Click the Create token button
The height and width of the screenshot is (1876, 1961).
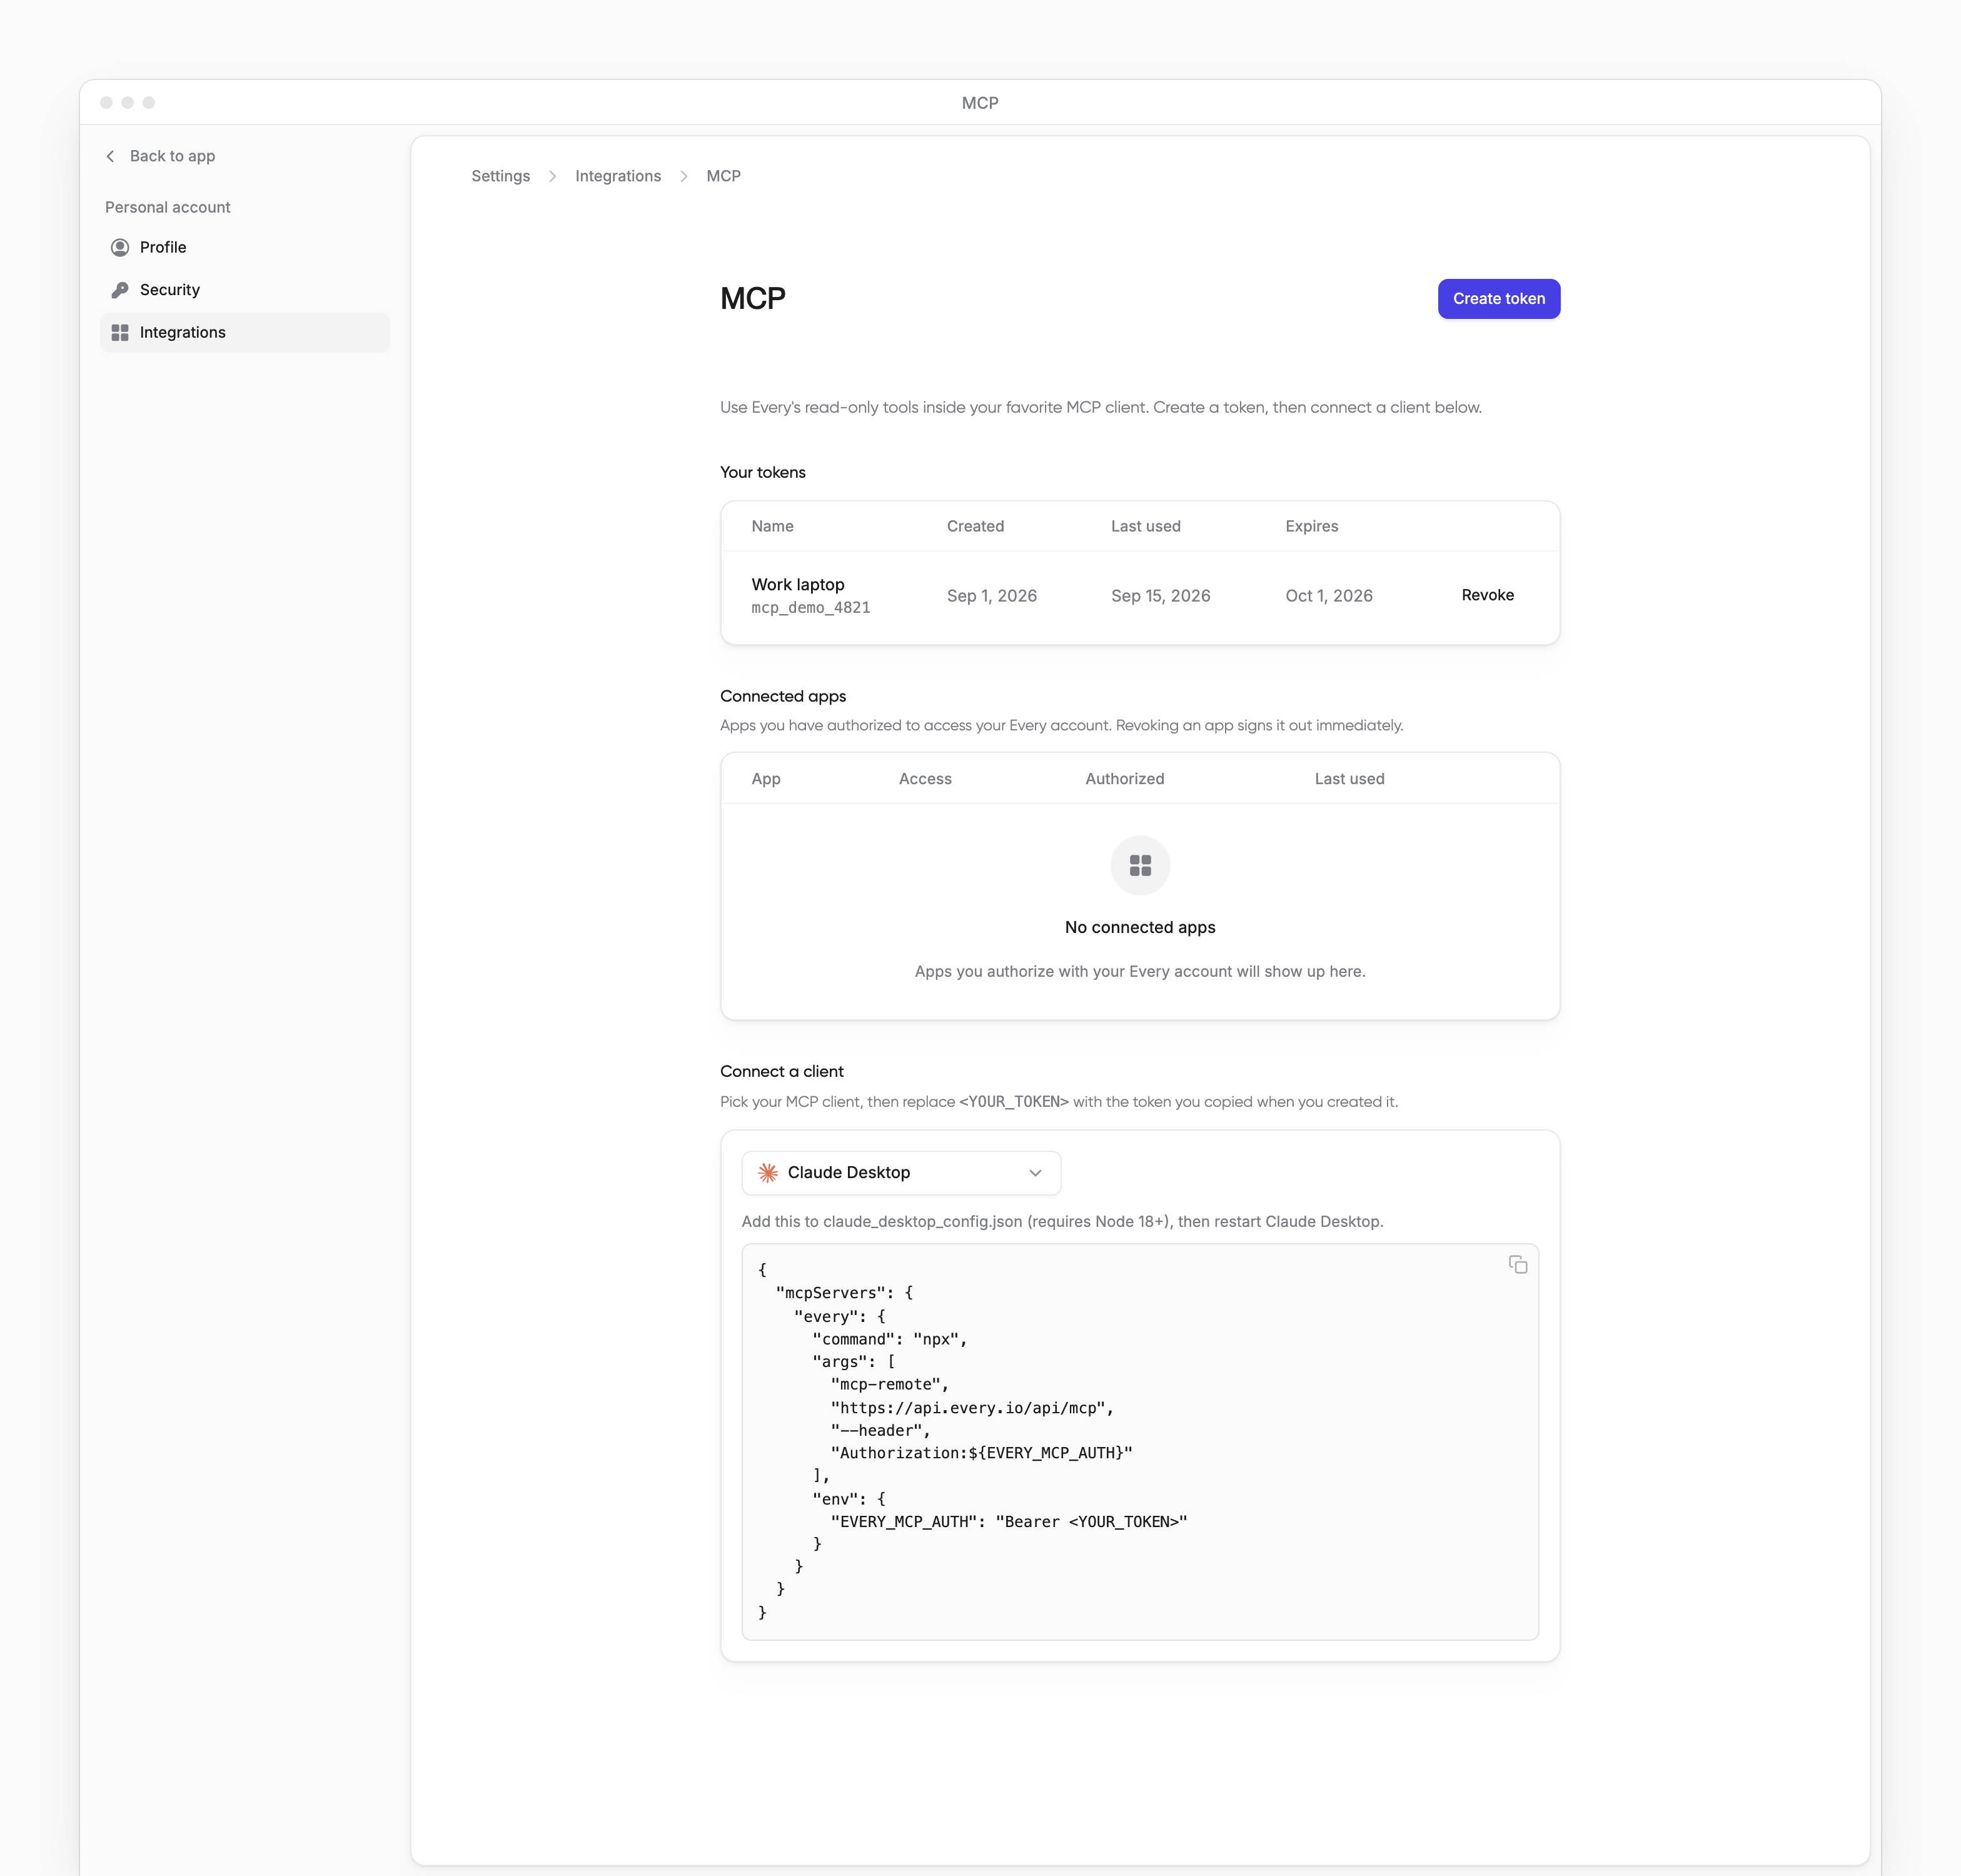coord(1498,299)
